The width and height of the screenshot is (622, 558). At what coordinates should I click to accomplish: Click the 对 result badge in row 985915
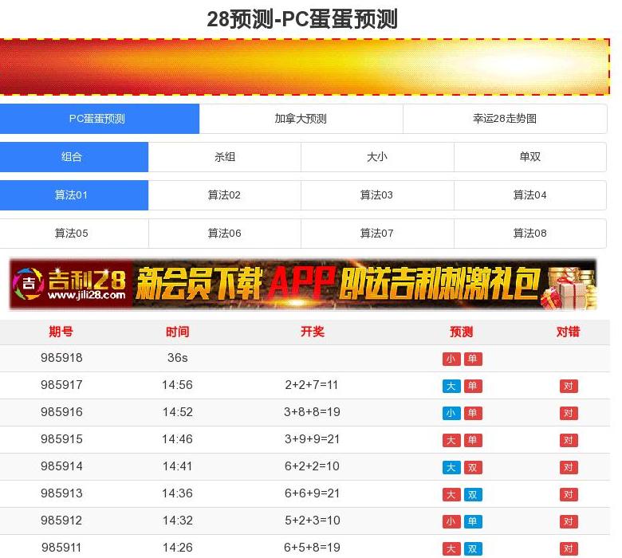pos(569,440)
